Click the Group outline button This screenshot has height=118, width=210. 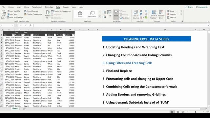click(172, 11)
